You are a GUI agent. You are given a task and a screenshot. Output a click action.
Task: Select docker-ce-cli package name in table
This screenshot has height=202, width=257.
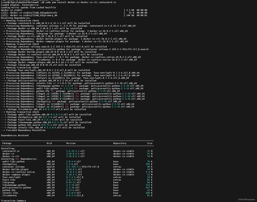11,156
